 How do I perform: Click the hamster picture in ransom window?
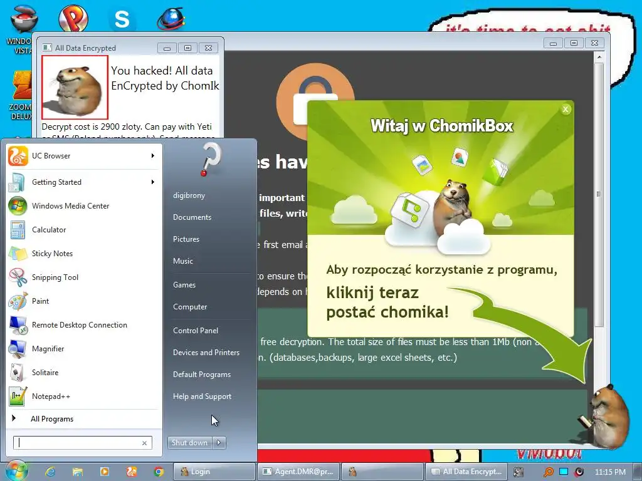(x=75, y=87)
